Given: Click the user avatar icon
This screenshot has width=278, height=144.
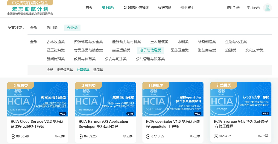Looking at the screenshot, I should (267, 8).
